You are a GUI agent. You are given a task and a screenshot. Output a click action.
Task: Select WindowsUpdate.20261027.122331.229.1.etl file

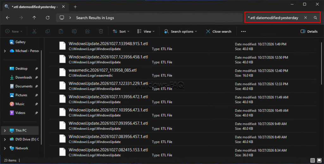coord(183,86)
